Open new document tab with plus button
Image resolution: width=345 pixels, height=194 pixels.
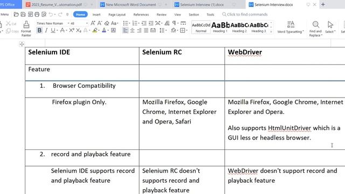[x=323, y=4]
